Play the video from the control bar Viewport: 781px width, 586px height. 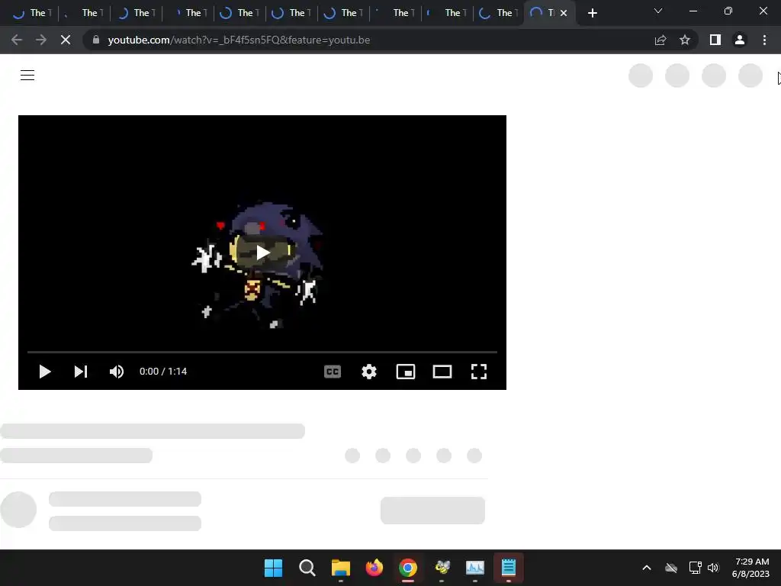[45, 372]
